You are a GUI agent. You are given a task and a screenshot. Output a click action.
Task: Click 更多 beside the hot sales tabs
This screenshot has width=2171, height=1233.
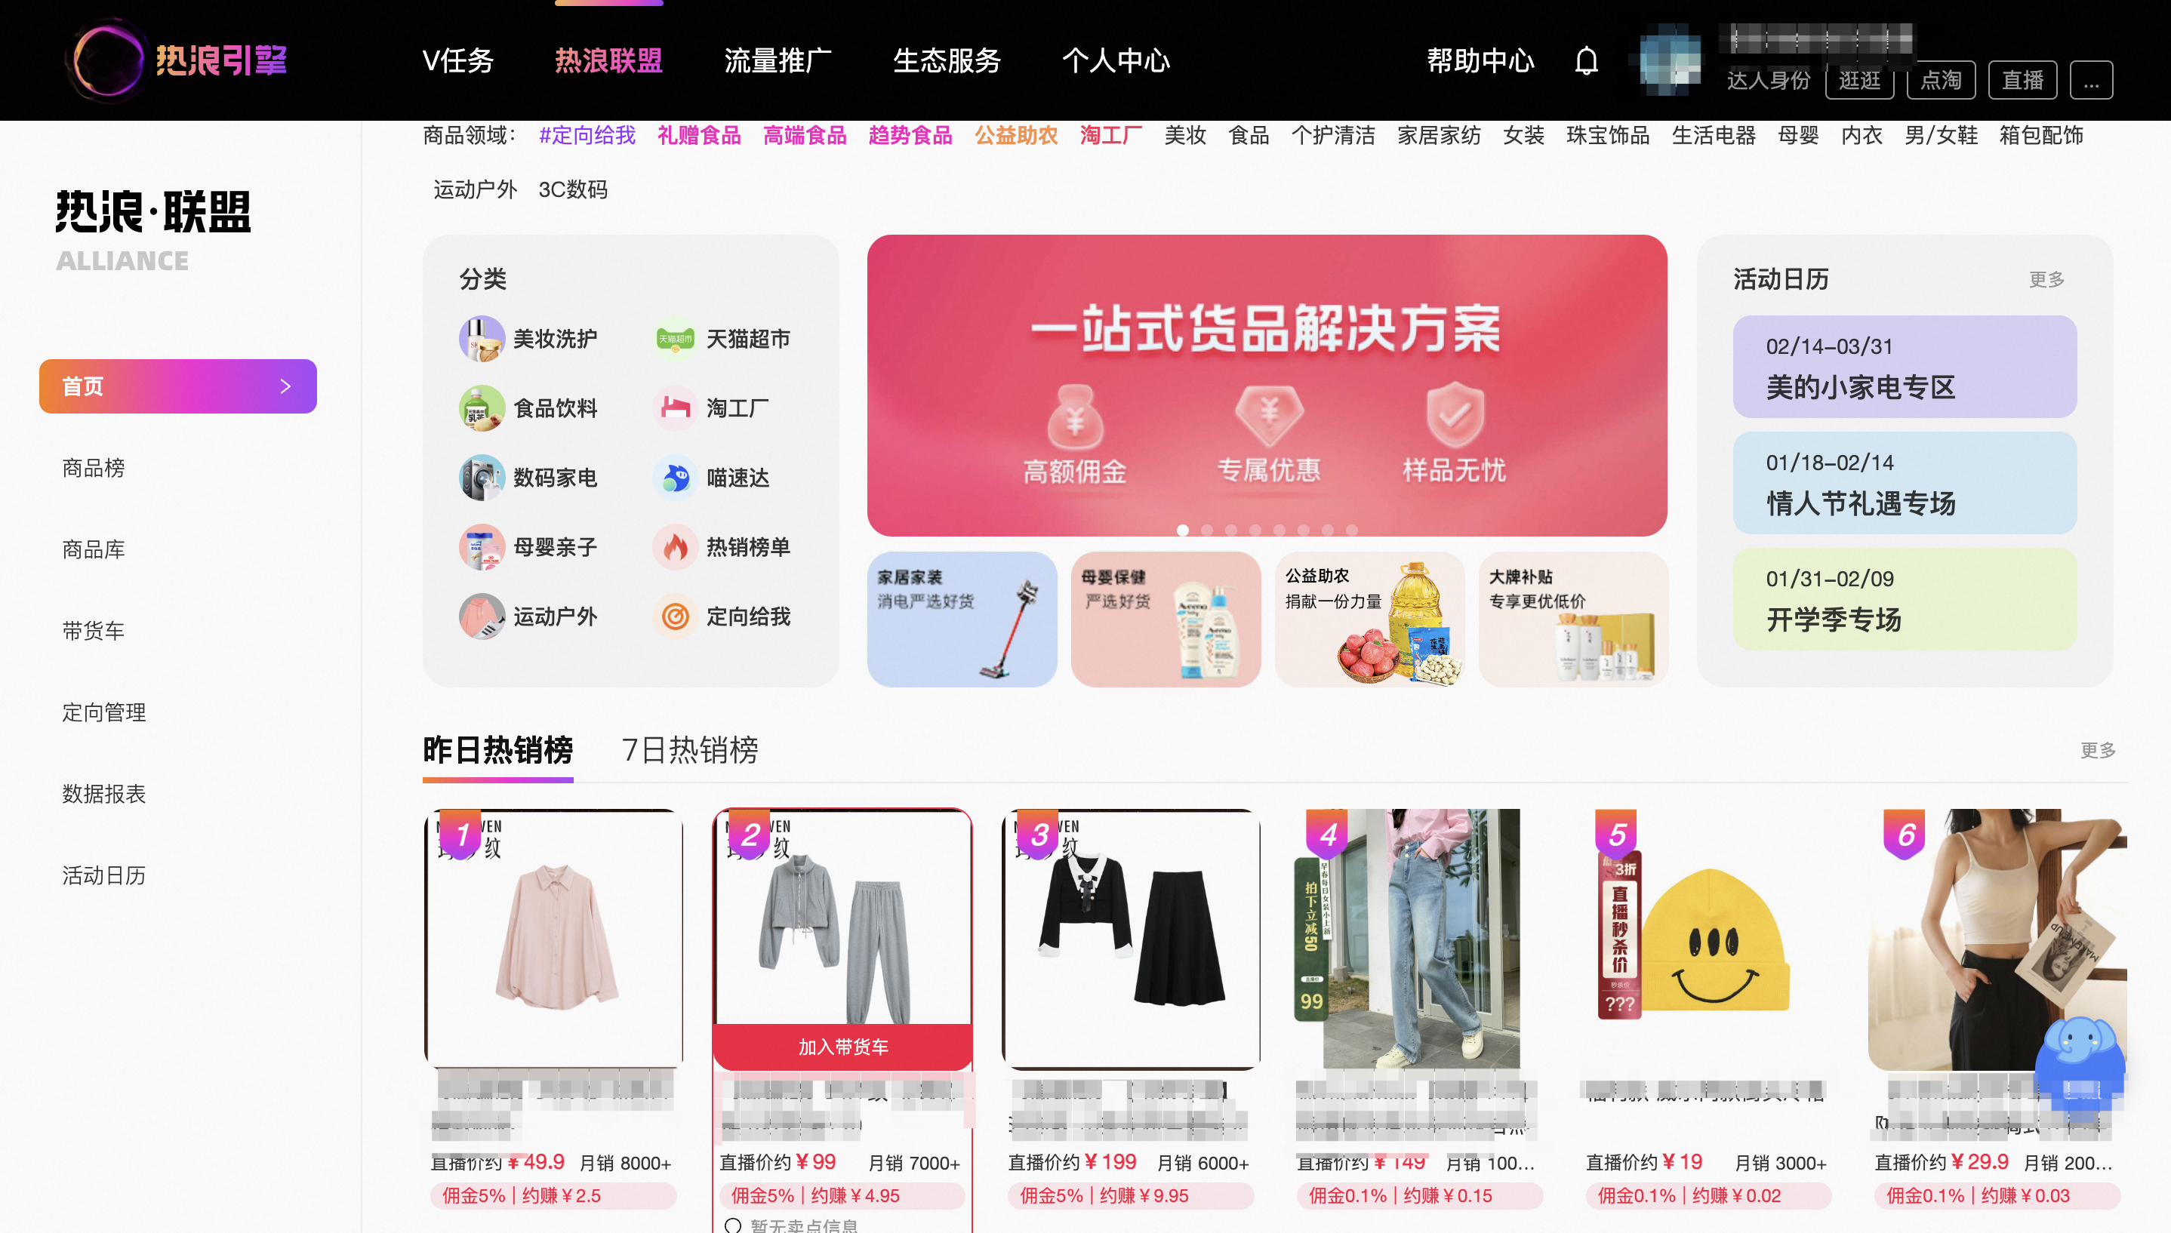(x=2097, y=750)
